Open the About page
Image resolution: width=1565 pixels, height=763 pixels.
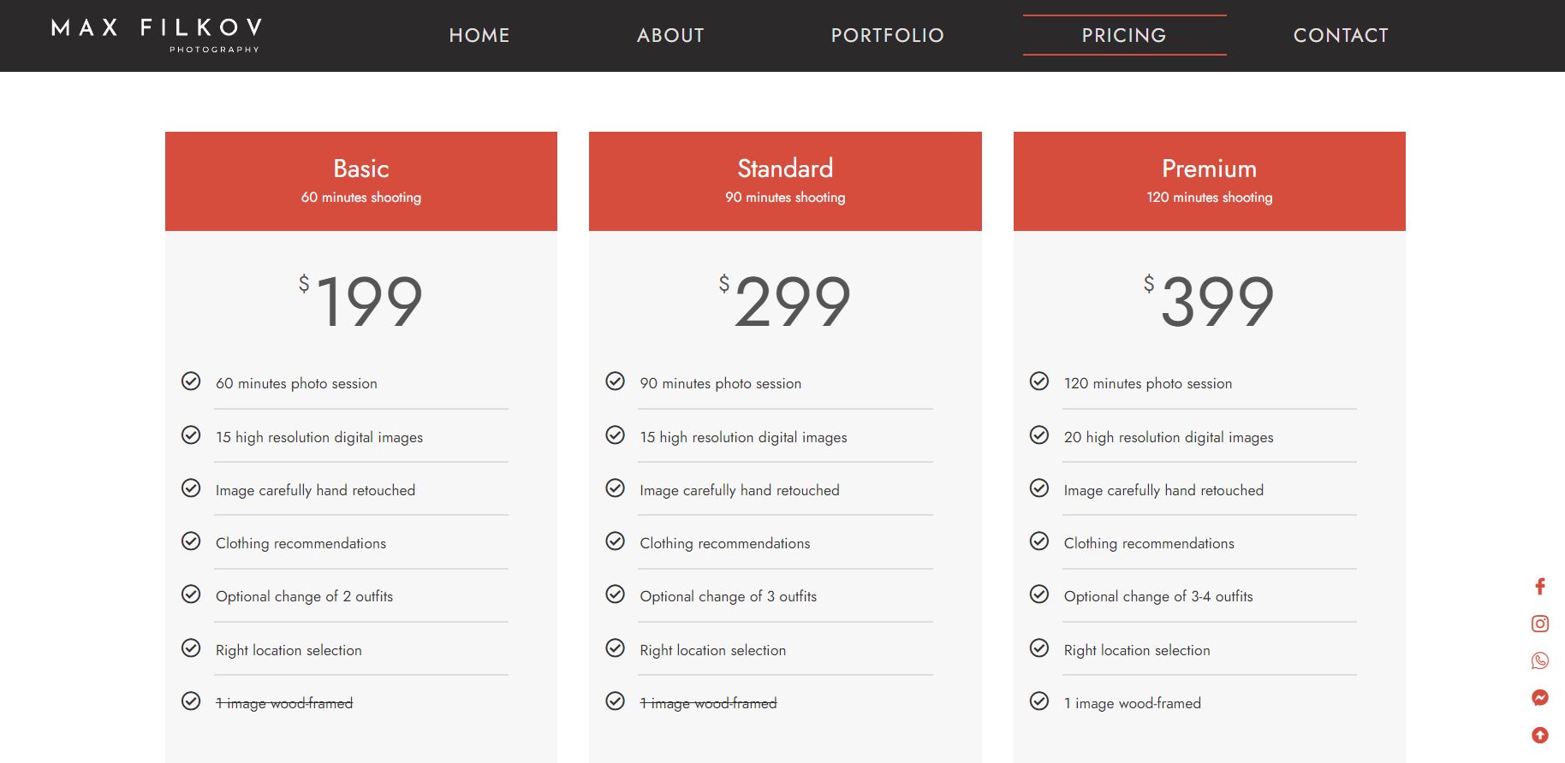pos(670,35)
